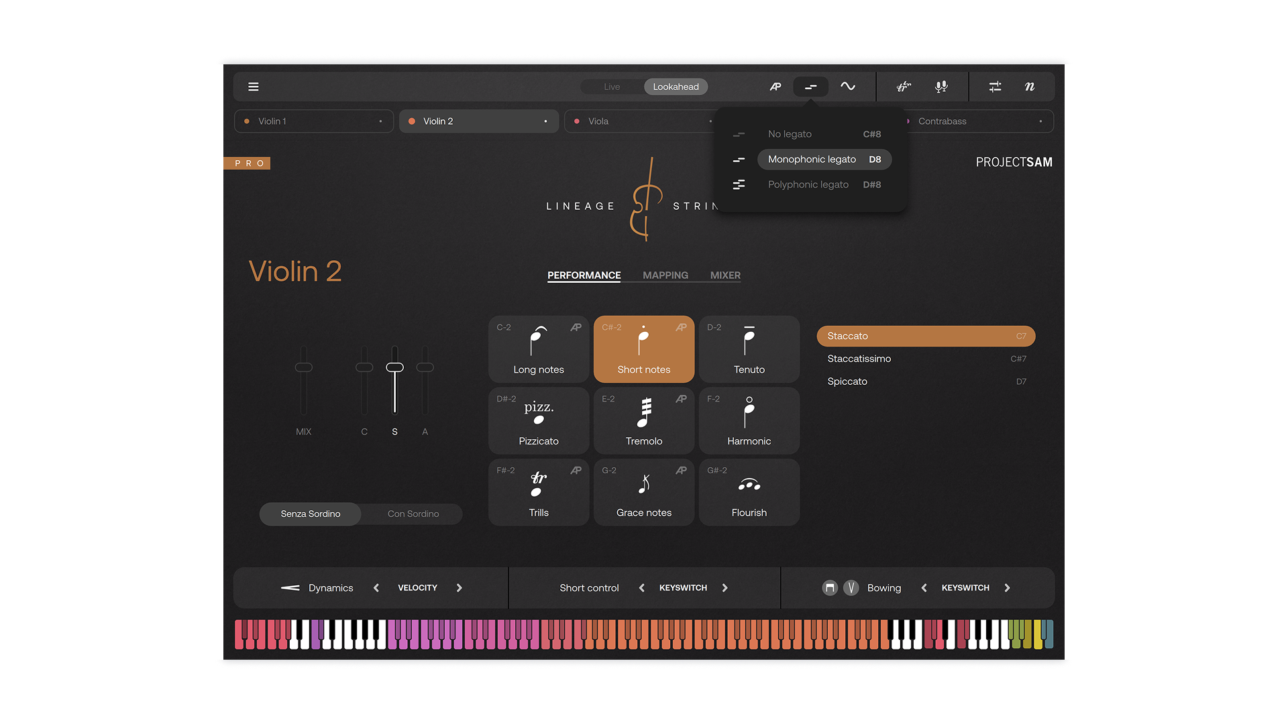Select the Staccato articulation row
Screen dimensions: 1288x724
point(926,336)
